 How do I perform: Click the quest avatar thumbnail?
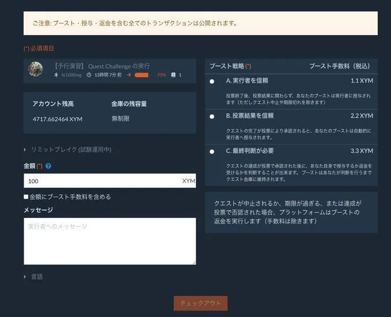(36, 70)
